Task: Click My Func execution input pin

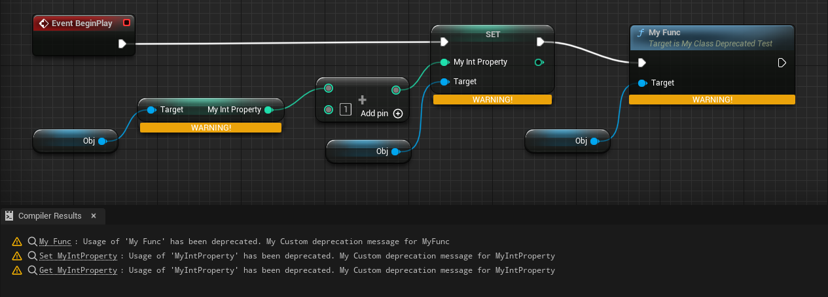Action: coord(642,63)
